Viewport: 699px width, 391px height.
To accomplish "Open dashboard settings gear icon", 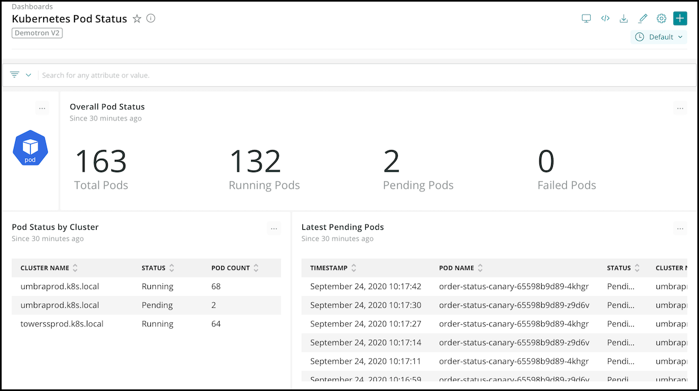I will pos(661,19).
